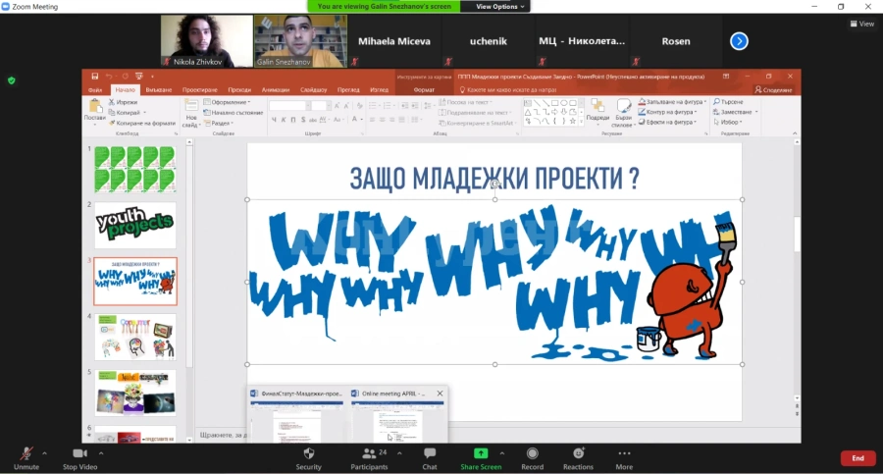The height and width of the screenshot is (474, 883).
Task: Show next participants with blue arrow
Action: pyautogui.click(x=739, y=41)
